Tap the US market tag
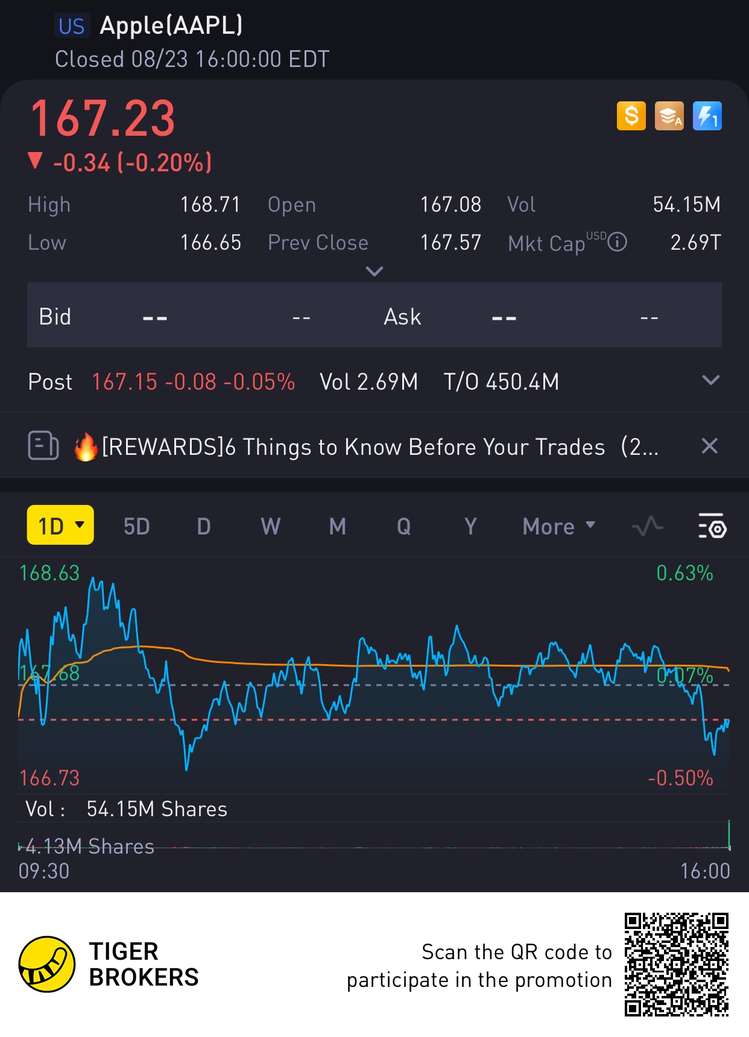749x1037 pixels. coord(72,26)
